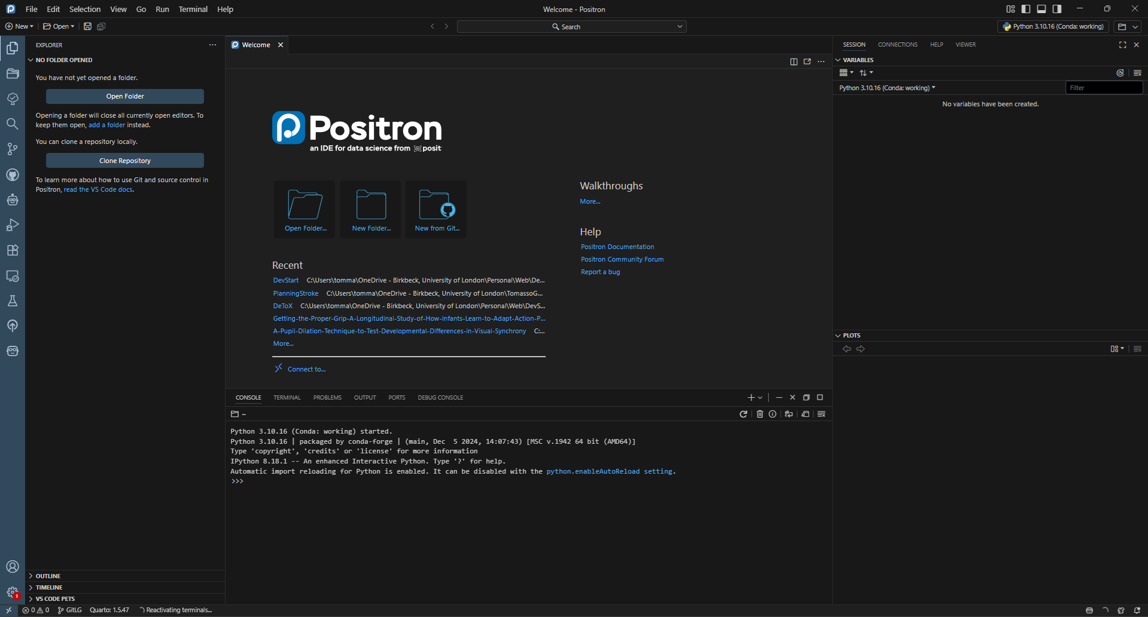The height and width of the screenshot is (617, 1148).
Task: Open the Positron Documentation link
Action: (617, 247)
